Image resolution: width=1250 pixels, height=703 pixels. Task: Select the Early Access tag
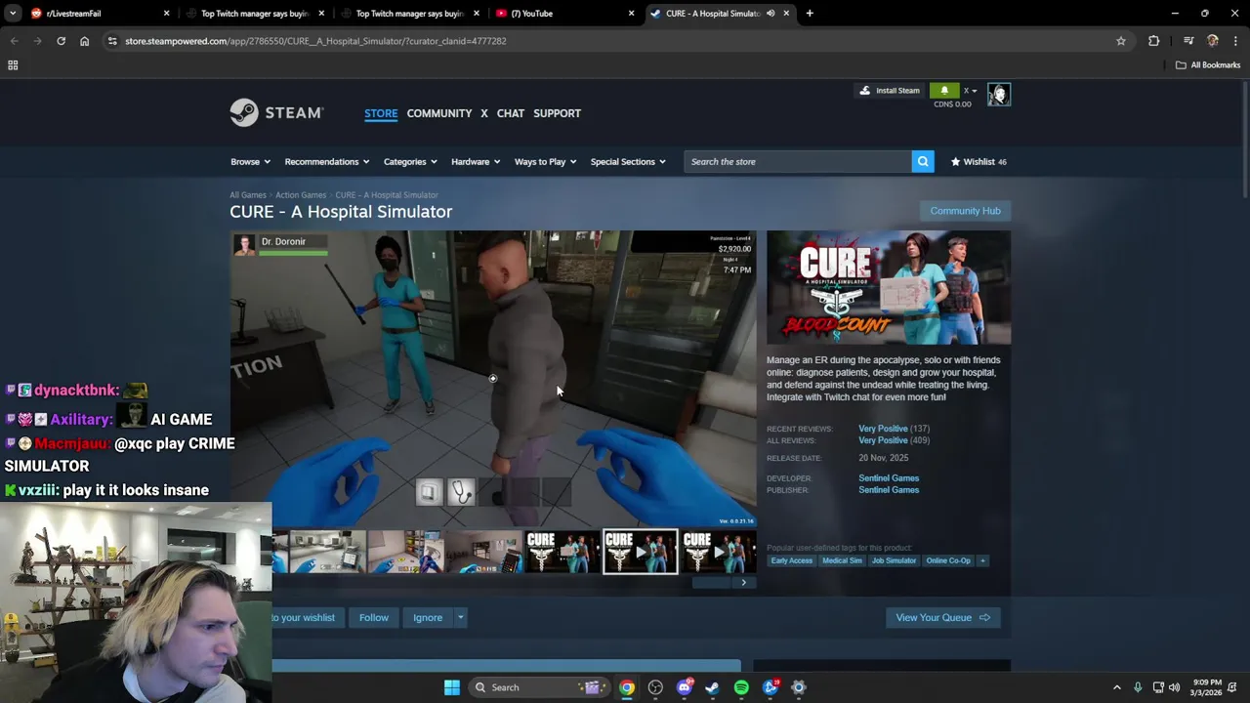coord(792,560)
